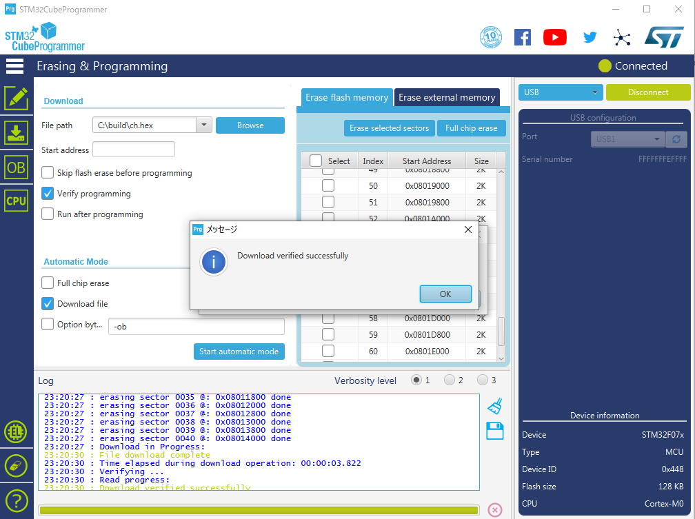695x519 pixels.
Task: Click the Size column header
Action: coord(481,161)
